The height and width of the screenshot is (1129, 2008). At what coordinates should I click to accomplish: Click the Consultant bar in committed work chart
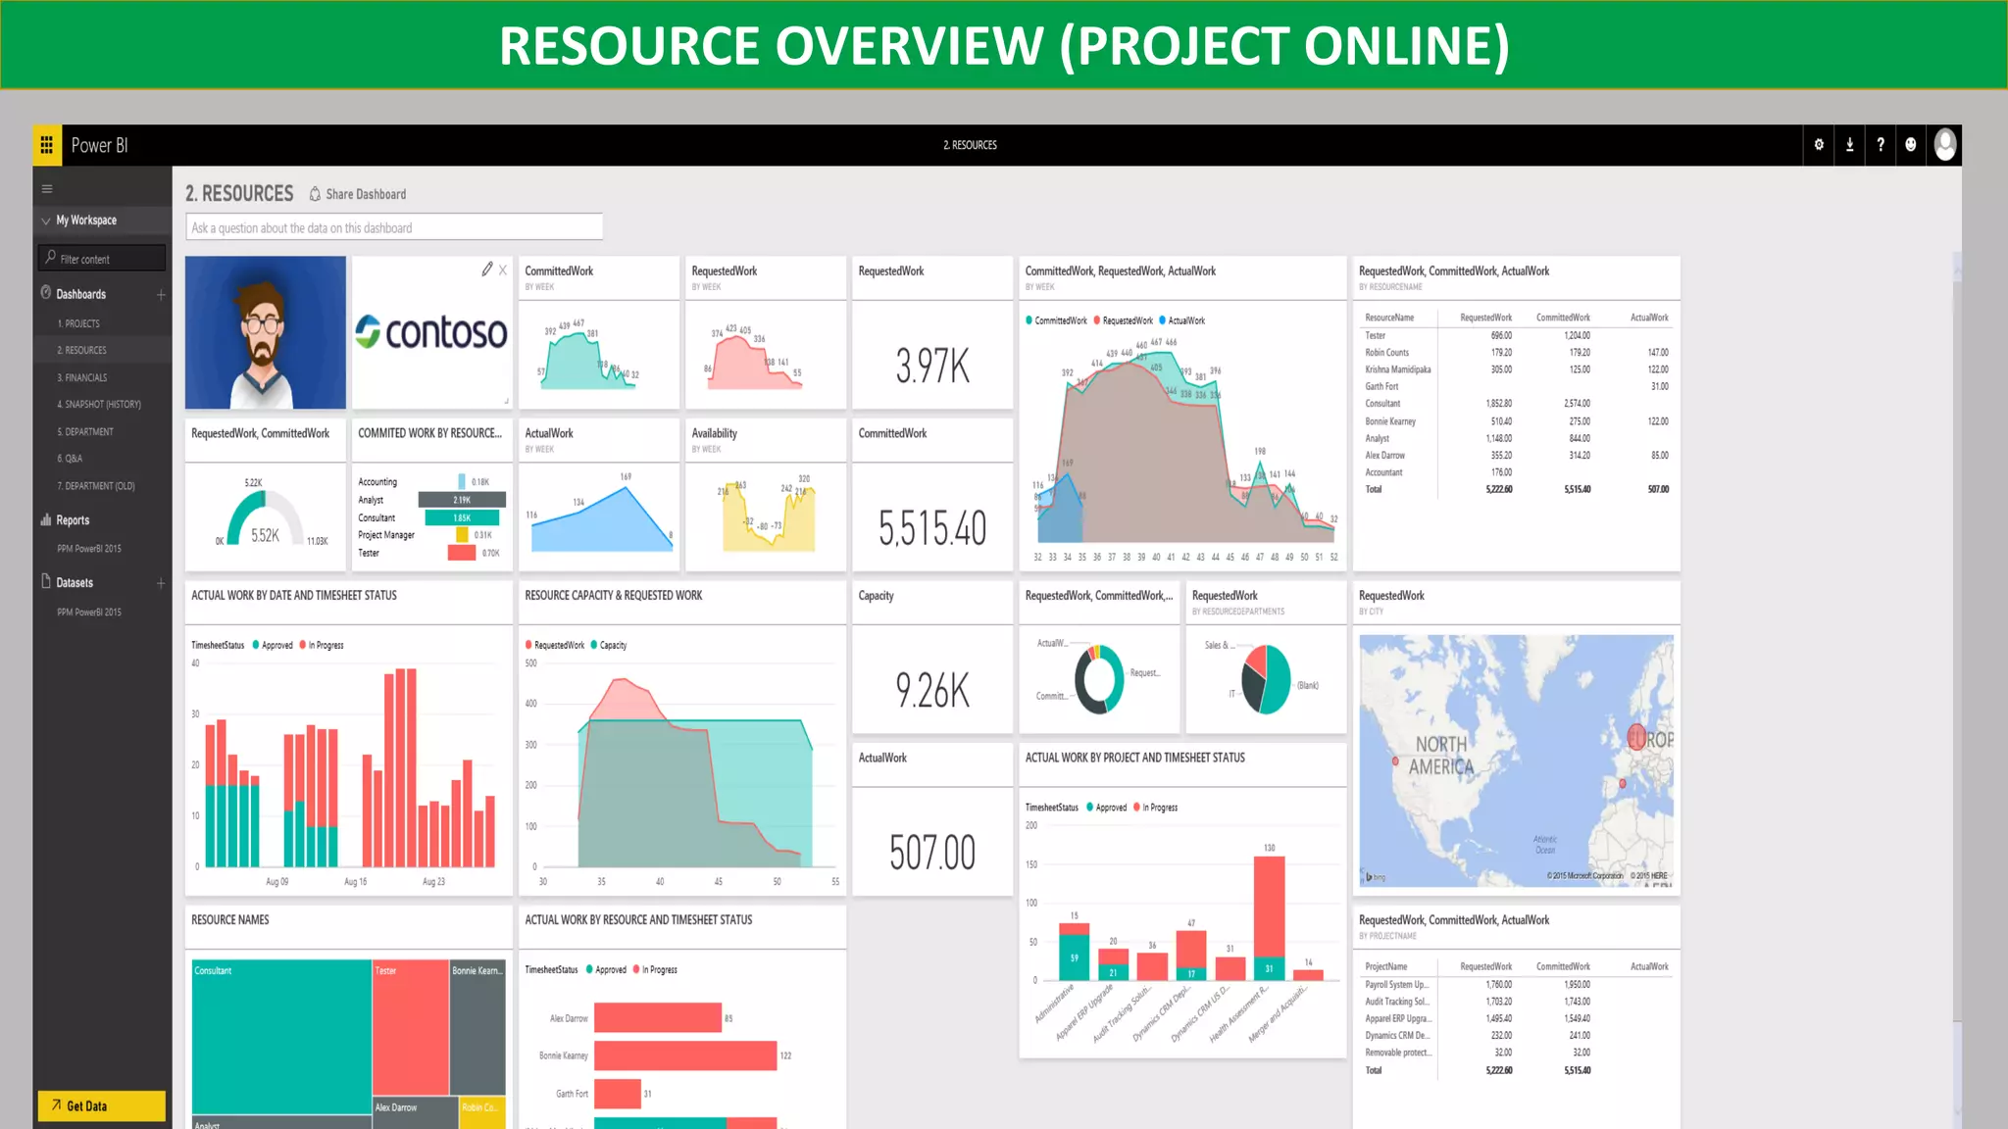point(462,517)
